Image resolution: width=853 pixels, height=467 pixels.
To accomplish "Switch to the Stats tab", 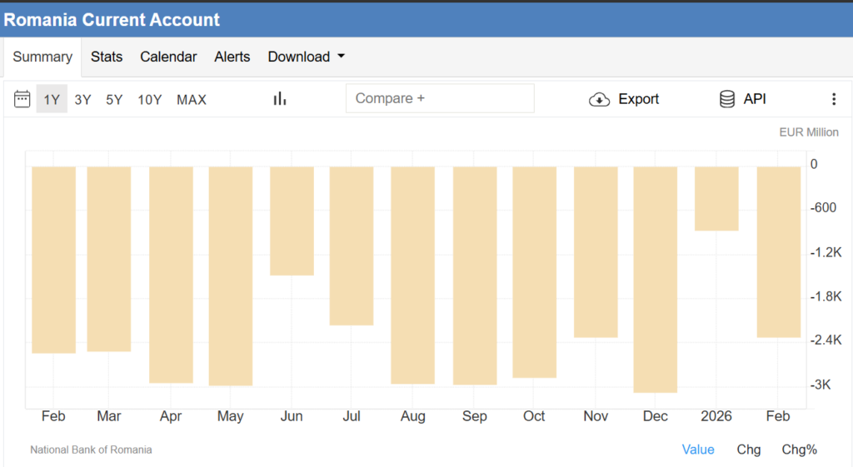I will pos(107,57).
